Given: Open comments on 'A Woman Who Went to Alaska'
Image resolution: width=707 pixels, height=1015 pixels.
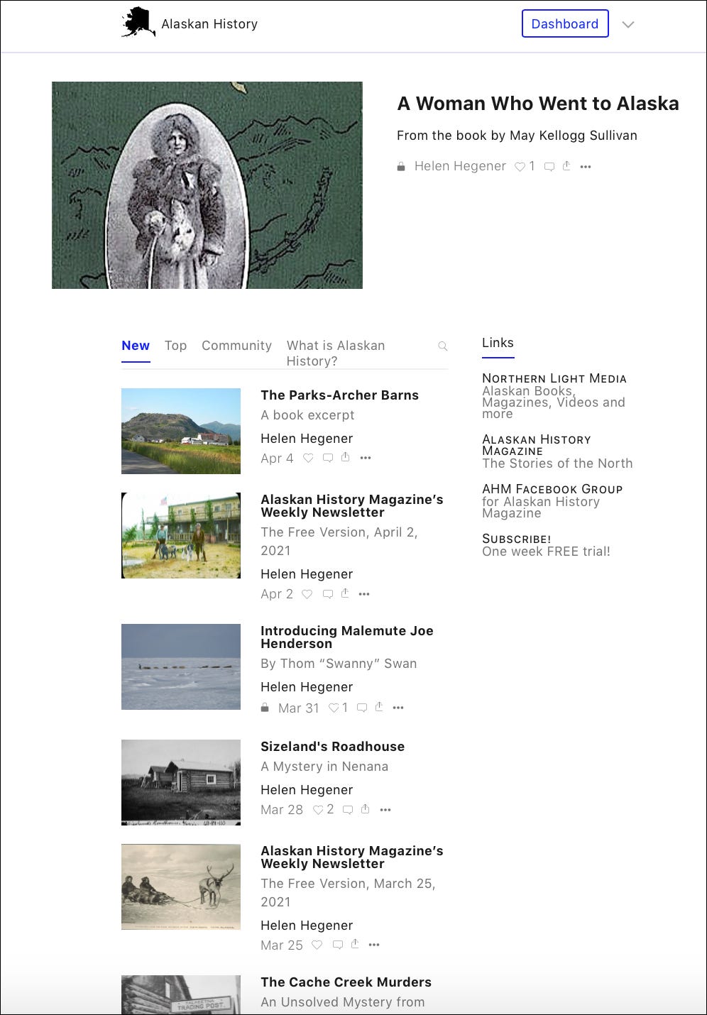Looking at the screenshot, I should pos(549,167).
